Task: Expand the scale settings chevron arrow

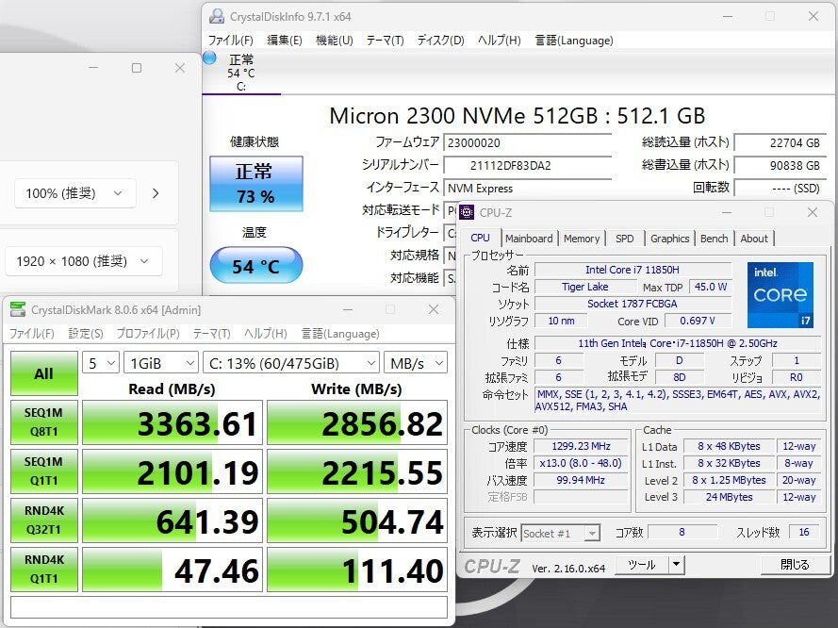Action: click(x=156, y=193)
